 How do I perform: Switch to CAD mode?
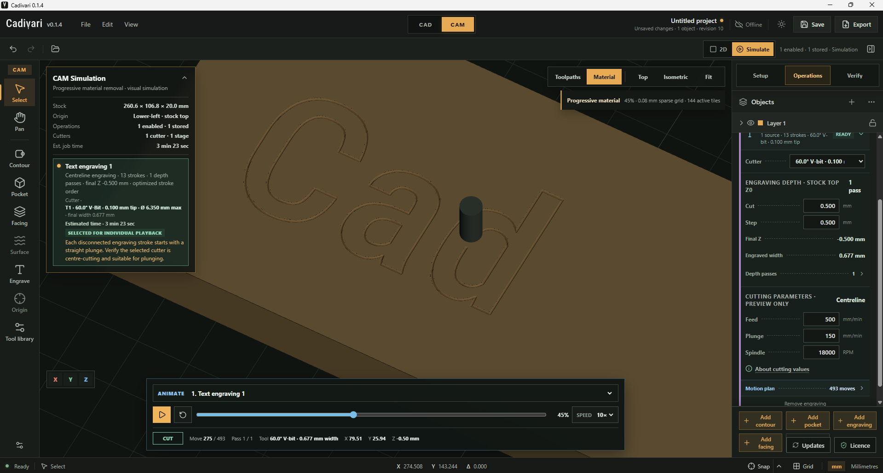click(425, 24)
